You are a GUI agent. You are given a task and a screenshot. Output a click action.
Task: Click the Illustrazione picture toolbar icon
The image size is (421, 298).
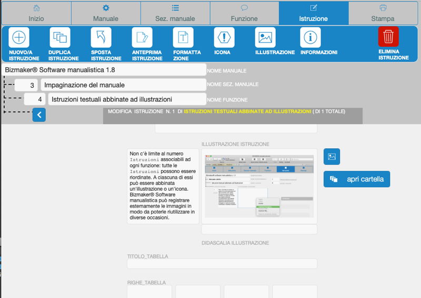[265, 37]
